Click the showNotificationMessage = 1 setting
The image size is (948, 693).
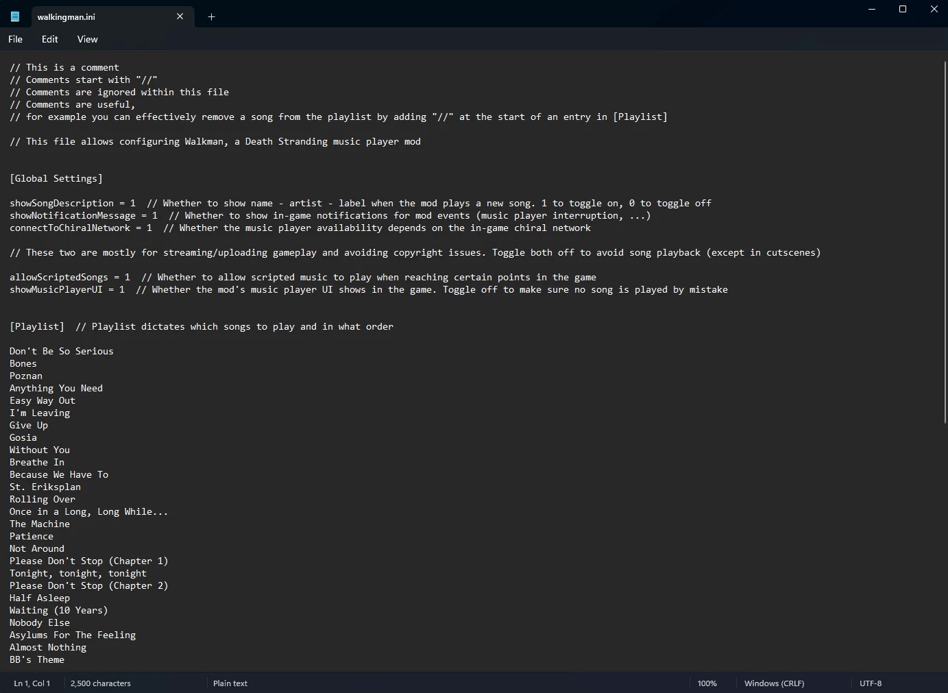point(84,215)
